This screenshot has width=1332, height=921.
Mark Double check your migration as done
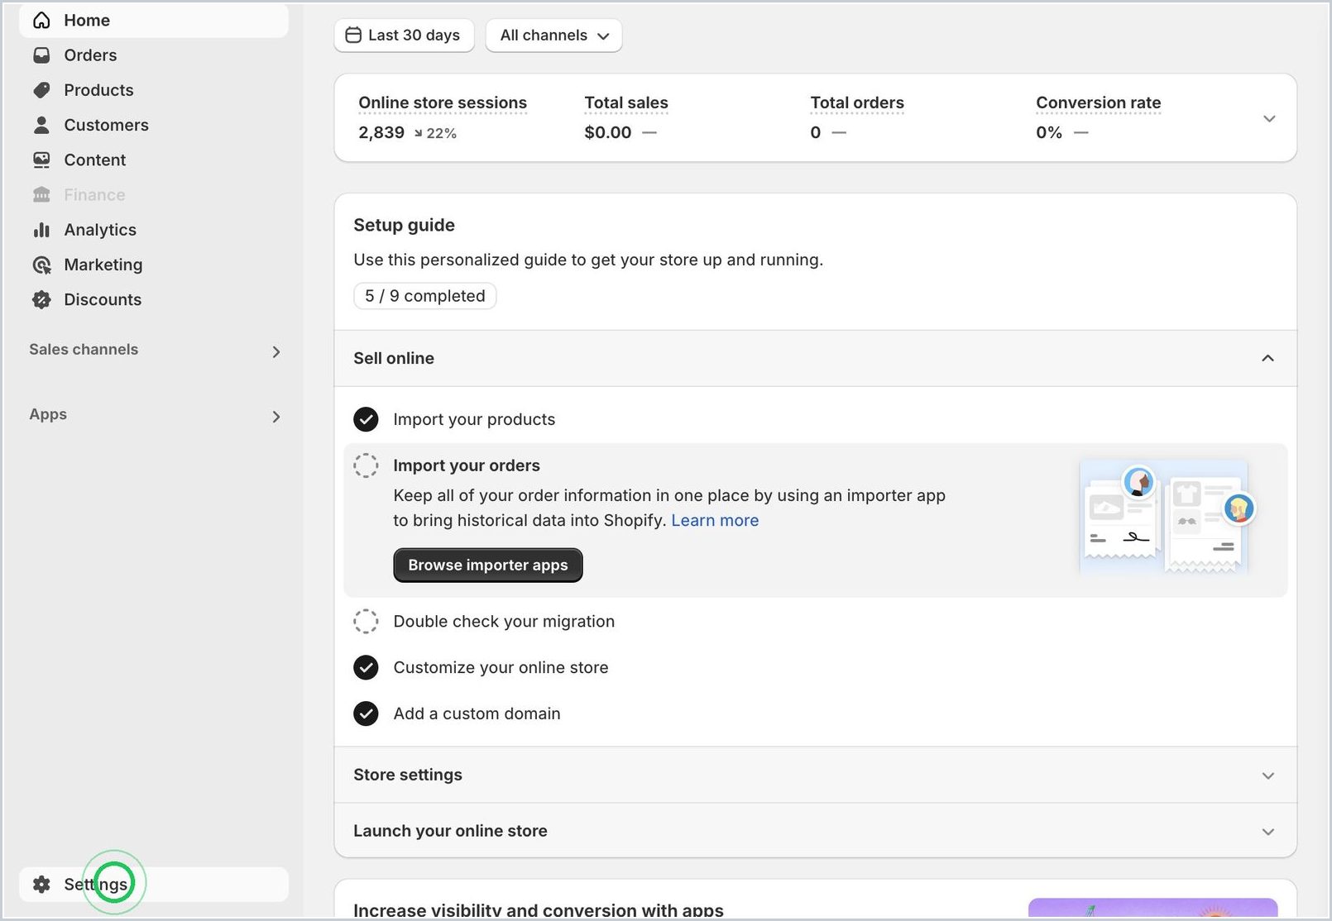coord(366,621)
